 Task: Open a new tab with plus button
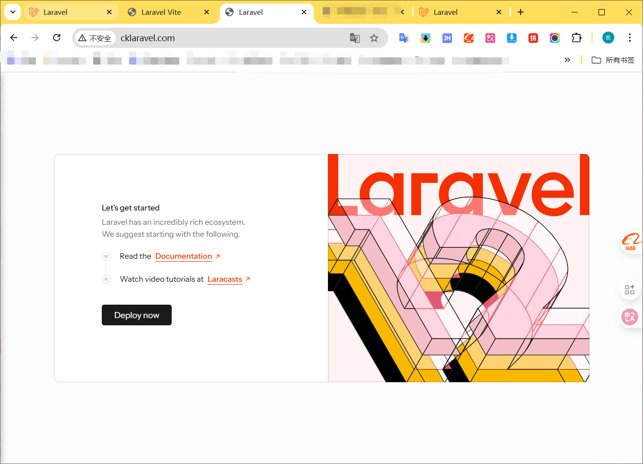coord(521,12)
